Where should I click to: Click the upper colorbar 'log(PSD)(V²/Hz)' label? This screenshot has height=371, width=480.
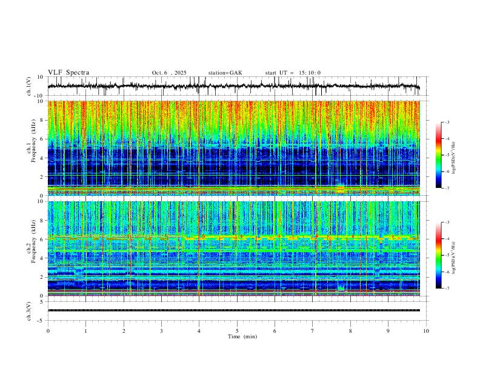point(454,158)
